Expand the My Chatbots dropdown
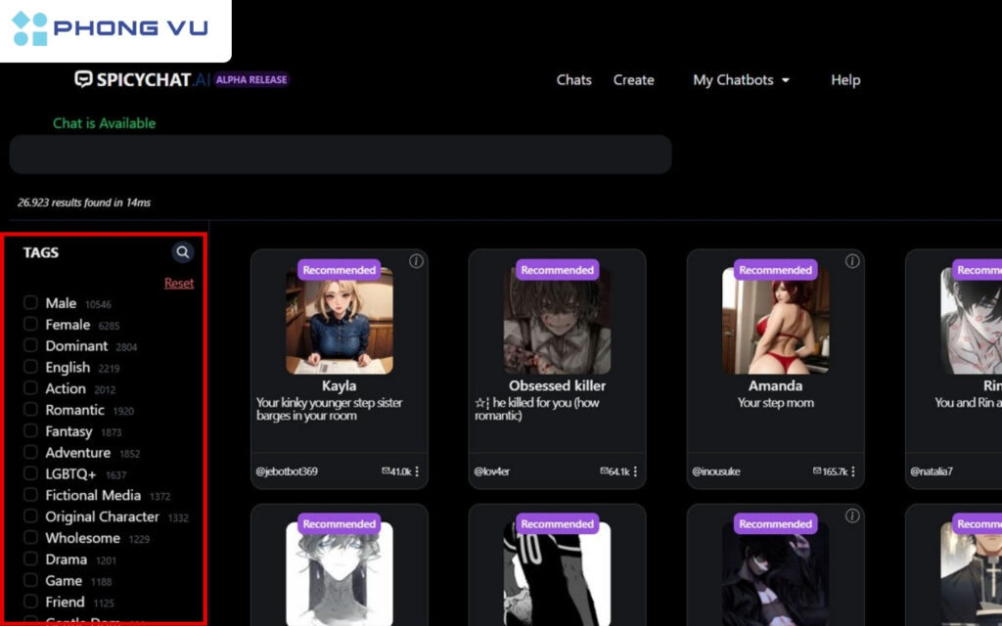Image resolution: width=1002 pixels, height=626 pixels. [741, 80]
